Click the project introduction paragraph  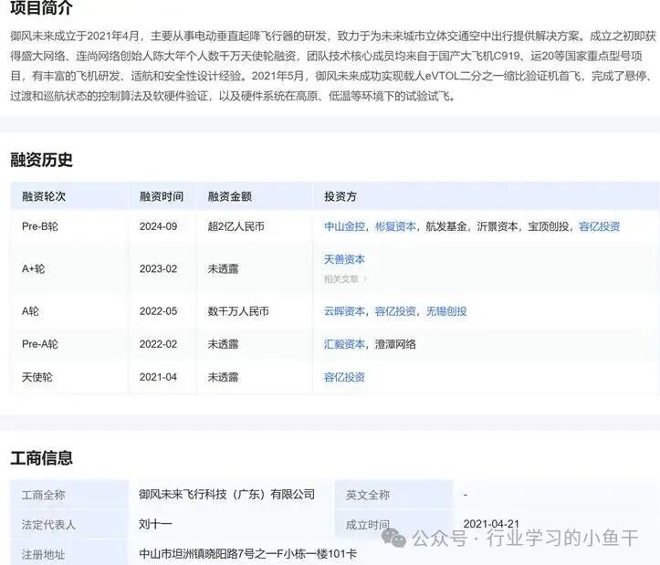pos(332,66)
